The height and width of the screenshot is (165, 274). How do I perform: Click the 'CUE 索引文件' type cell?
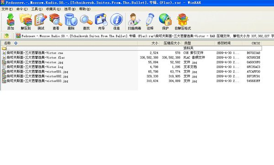[193, 53]
